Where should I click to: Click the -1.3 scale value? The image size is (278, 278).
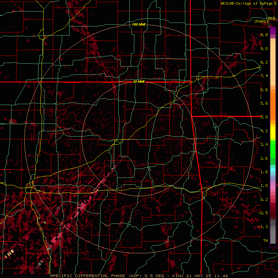[x=263, y=227]
